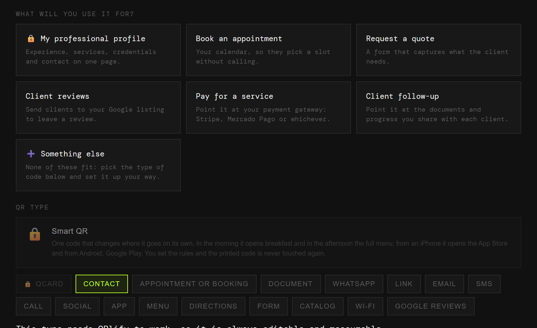This screenshot has width=537, height=328.
Task: Click the lock icon on My professional profile
Action: click(31, 39)
